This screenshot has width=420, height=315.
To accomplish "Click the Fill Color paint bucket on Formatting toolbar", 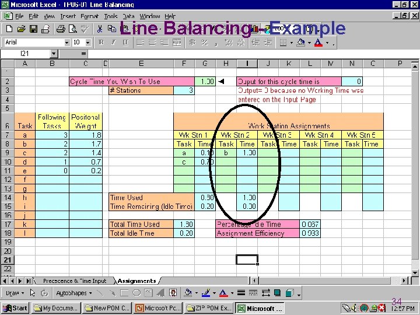I will 302,43.
